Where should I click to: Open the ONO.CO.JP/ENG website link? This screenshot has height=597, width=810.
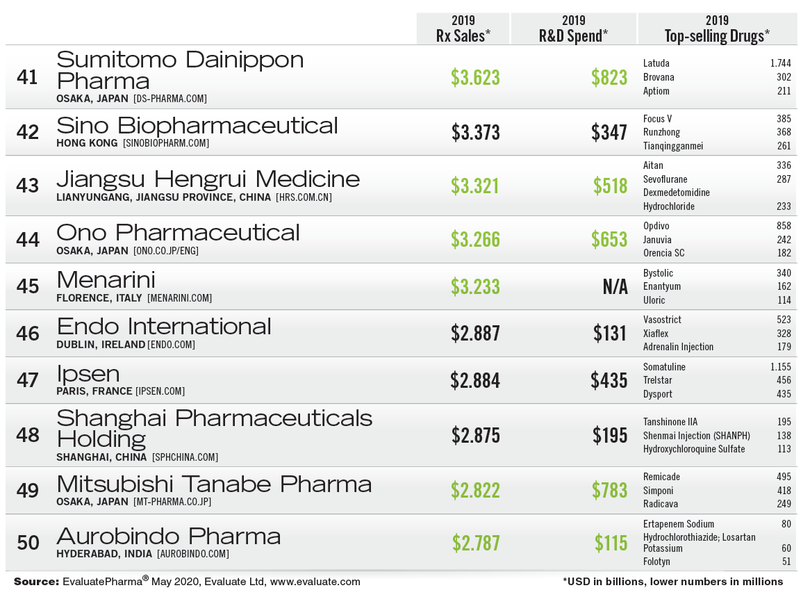(x=166, y=251)
